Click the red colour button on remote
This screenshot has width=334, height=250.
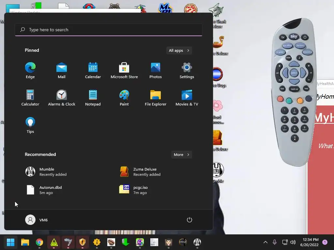(x=280, y=99)
